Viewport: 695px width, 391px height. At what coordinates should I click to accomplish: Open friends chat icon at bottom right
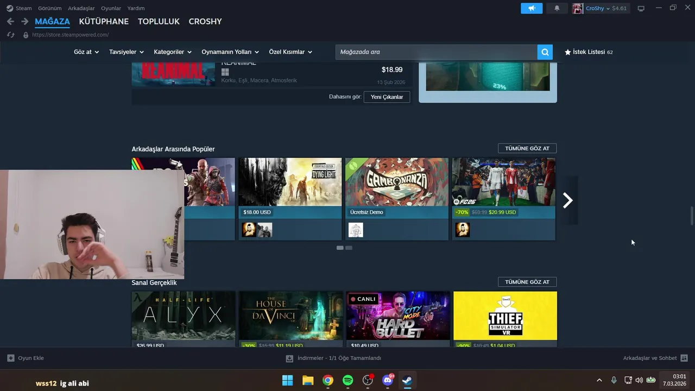(x=684, y=358)
